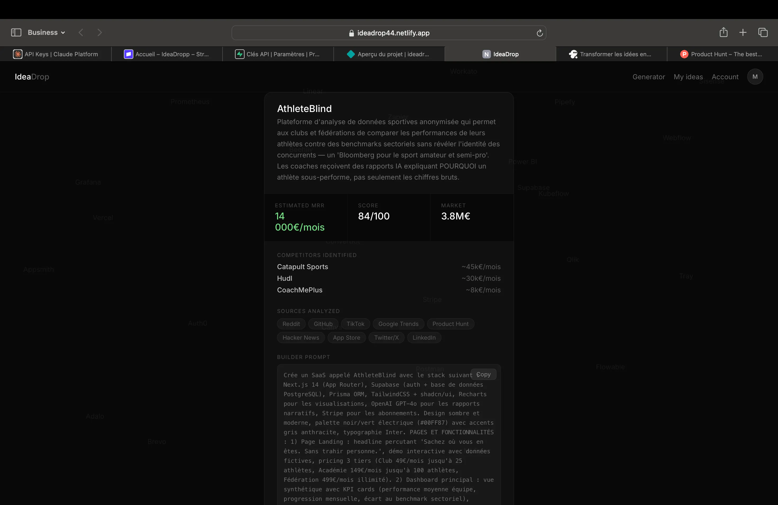Click the COMPETITORS IDENTIFIED heading
Screen dimensions: 778x505
tap(317, 255)
